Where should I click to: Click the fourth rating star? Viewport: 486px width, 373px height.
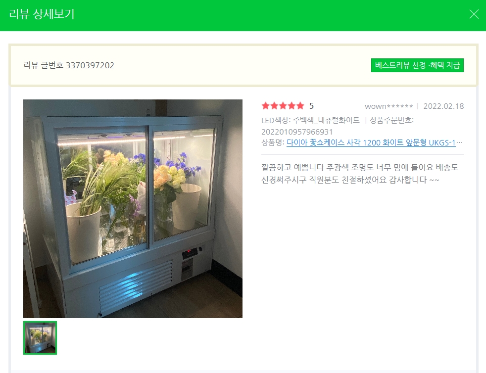point(292,106)
